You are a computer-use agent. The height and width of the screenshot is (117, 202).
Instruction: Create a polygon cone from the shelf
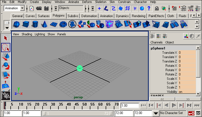click(x=44, y=25)
